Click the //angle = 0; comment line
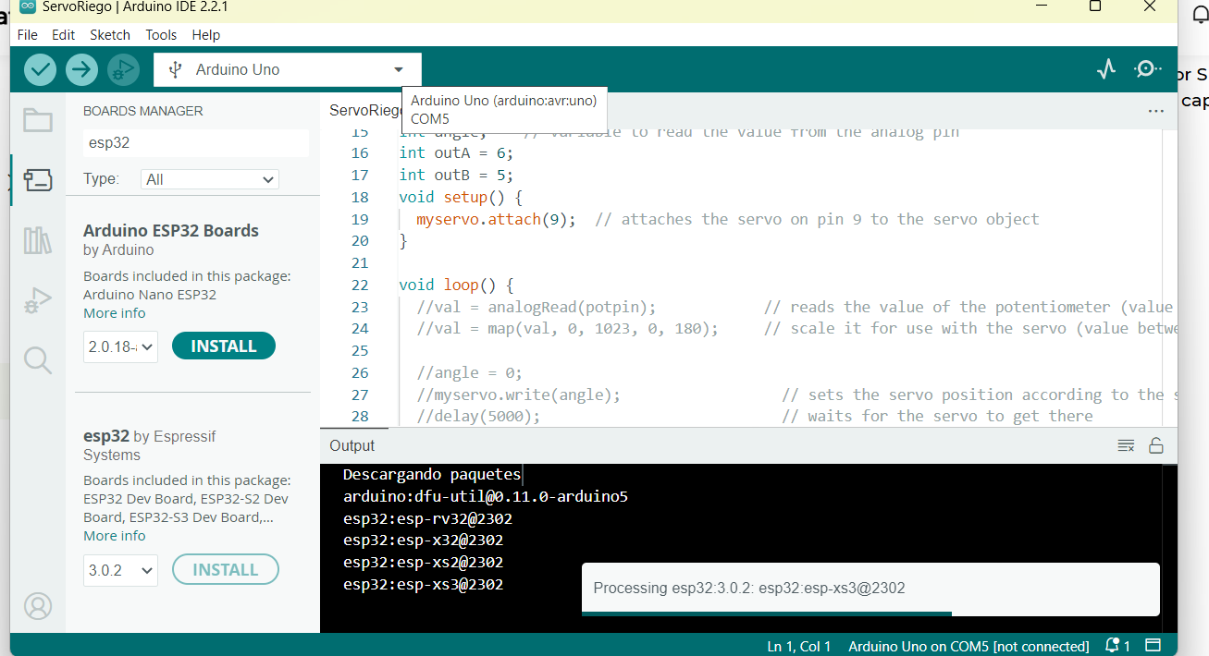 pos(469,372)
